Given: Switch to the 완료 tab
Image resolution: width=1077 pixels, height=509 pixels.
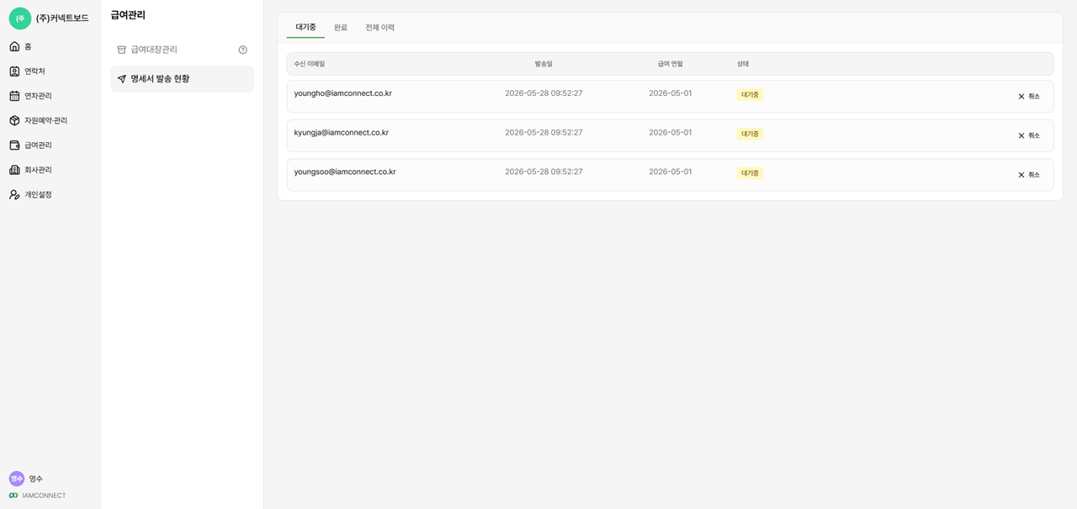Looking at the screenshot, I should coord(341,28).
